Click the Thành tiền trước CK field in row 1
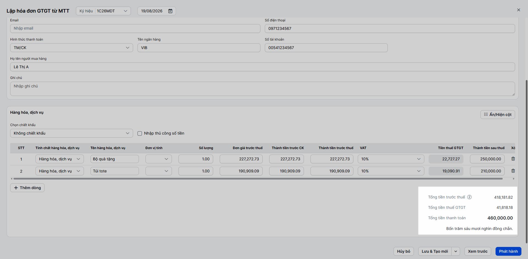Screen dimensions: 528x259 point(287,159)
